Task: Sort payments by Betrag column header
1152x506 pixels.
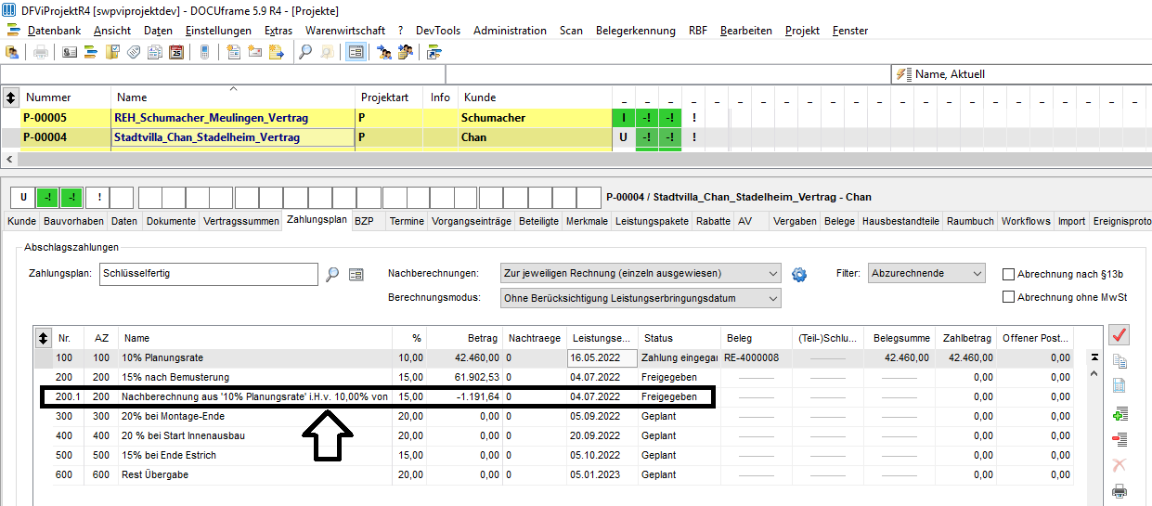Action: point(462,338)
